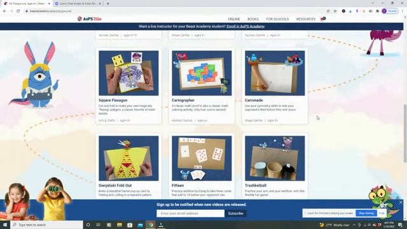Click Abstract Games category under Cartographer
Image resolution: width=407 pixels, height=229 pixels.
click(x=182, y=120)
